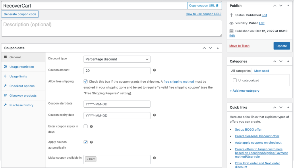Click the Coupon start date field

tap(117, 104)
